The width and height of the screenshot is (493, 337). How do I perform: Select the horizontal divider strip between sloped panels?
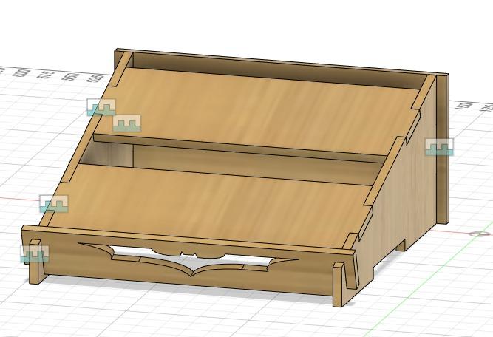pos(239,147)
